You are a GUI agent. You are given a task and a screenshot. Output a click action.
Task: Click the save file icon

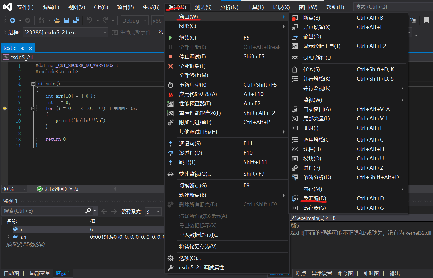67,20
